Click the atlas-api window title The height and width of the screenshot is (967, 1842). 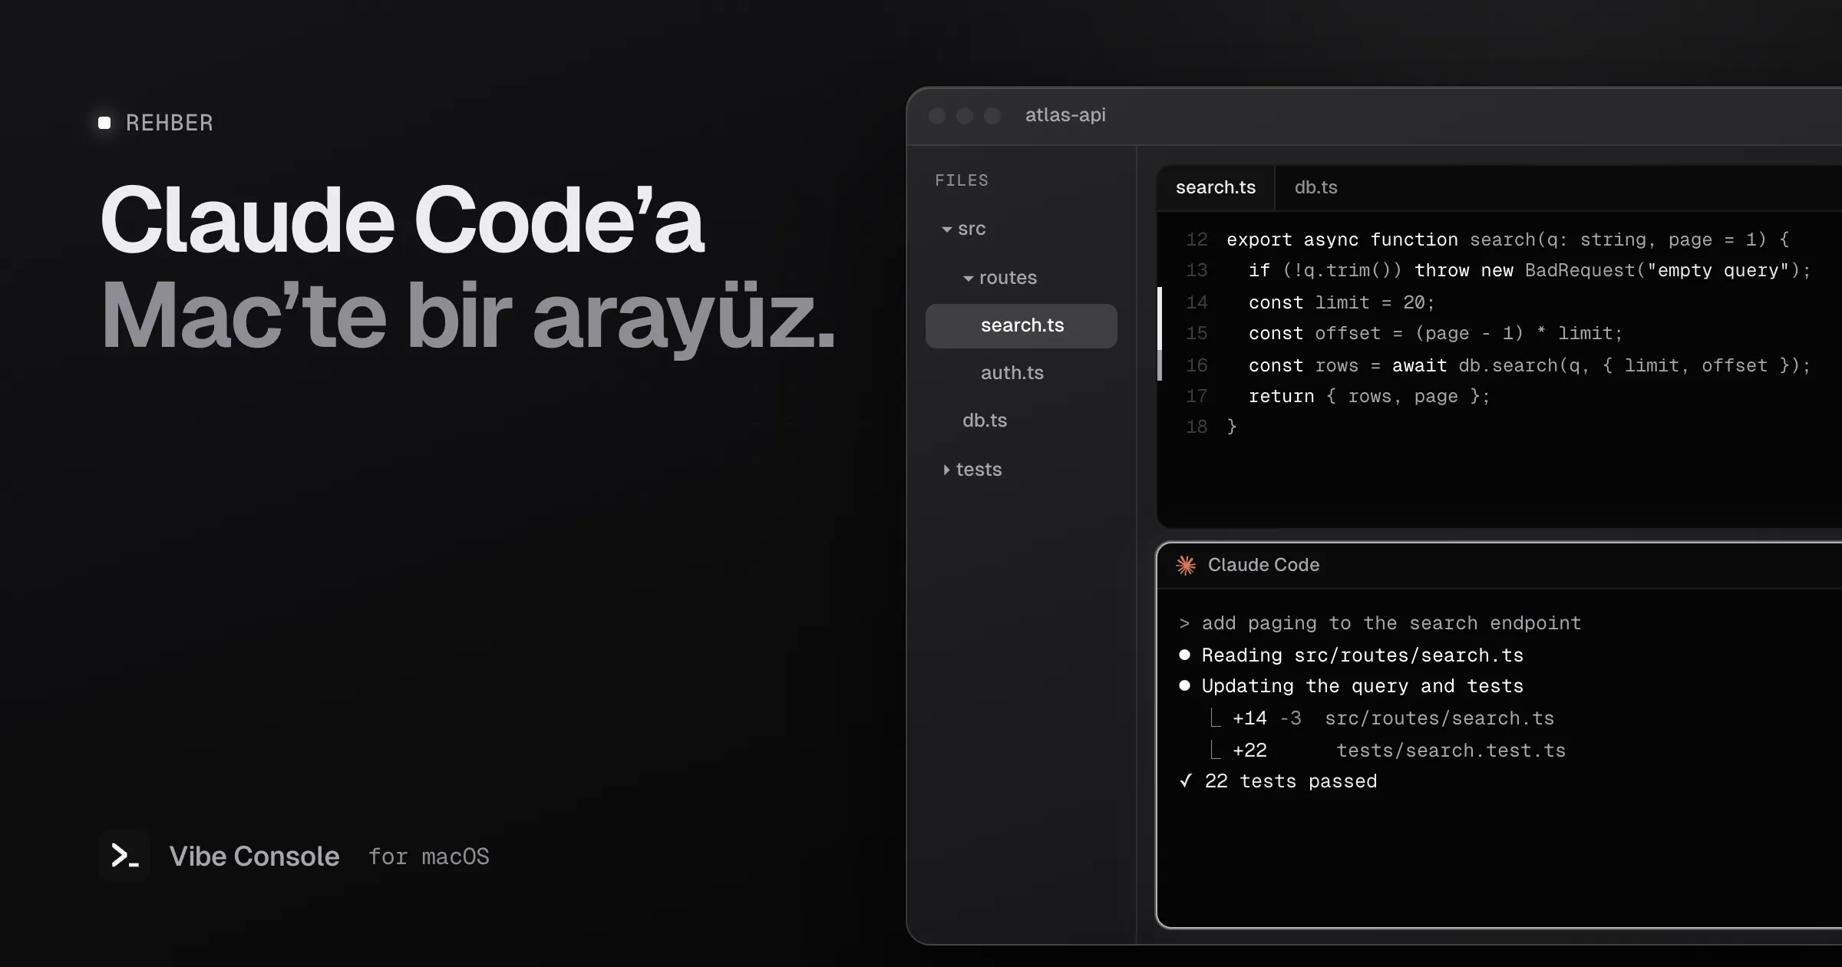pyautogui.click(x=1065, y=115)
